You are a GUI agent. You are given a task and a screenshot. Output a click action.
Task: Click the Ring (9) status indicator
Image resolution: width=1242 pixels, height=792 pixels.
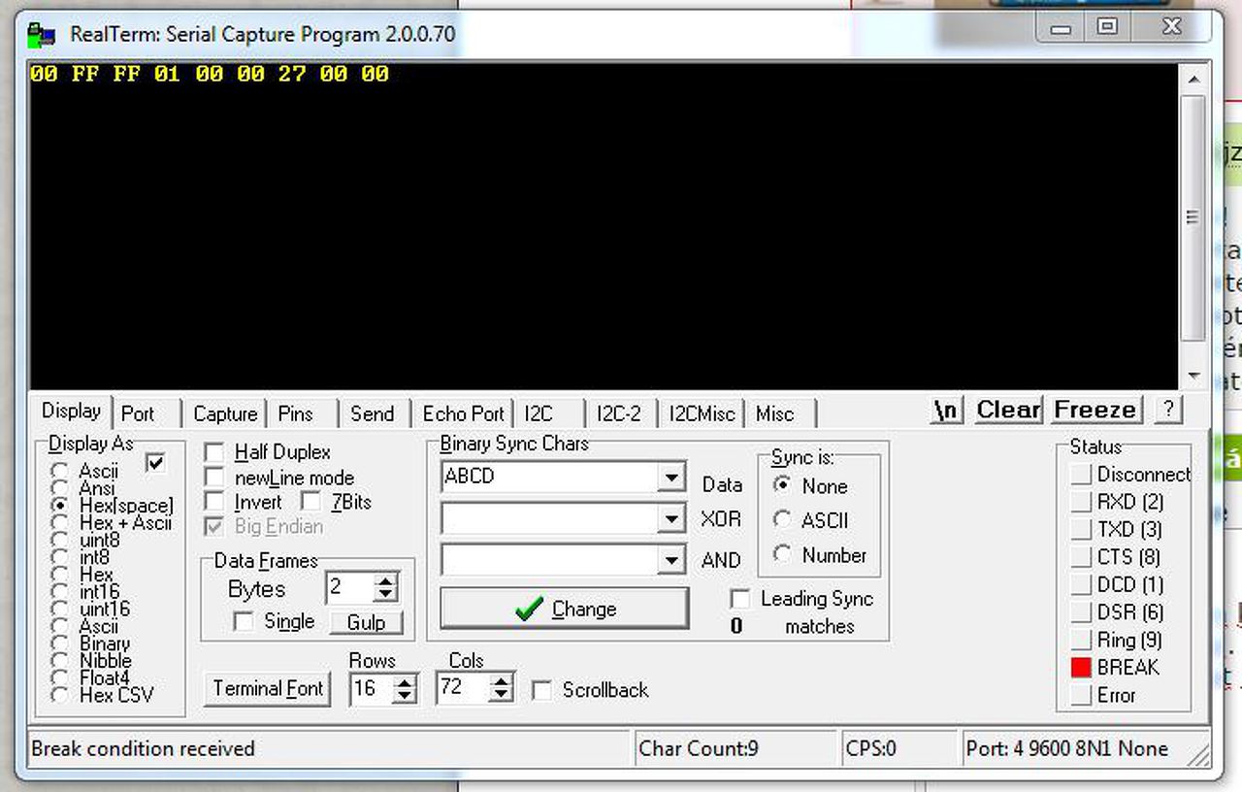pos(1081,640)
